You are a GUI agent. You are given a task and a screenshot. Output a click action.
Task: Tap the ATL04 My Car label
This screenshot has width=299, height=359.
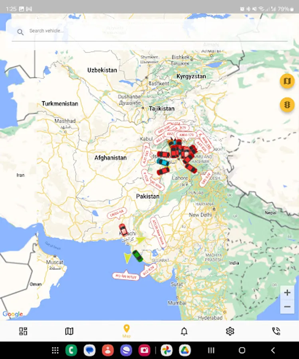126,276
